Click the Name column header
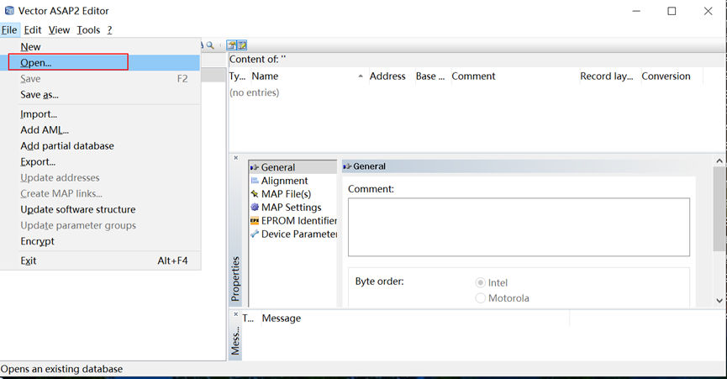727x379 pixels. [x=308, y=76]
